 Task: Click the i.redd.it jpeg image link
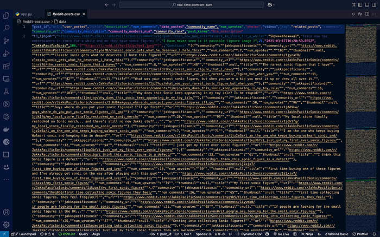(121, 45)
